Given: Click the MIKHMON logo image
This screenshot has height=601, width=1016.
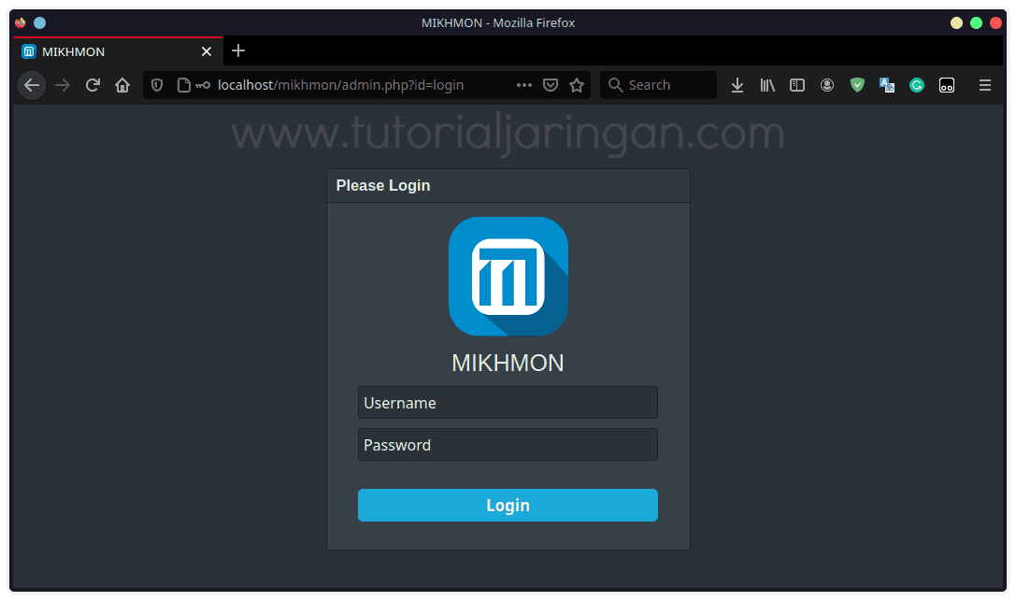Looking at the screenshot, I should (x=508, y=276).
